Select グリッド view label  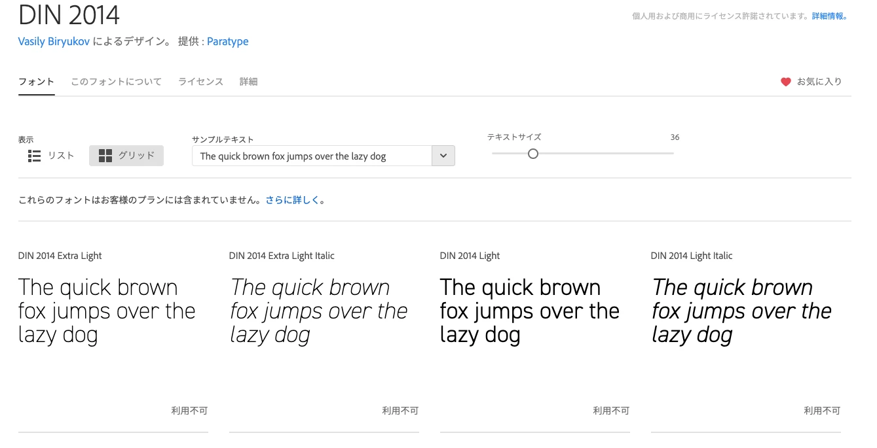point(136,156)
